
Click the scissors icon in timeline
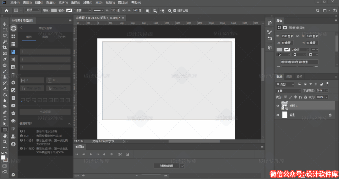[x=120, y=154]
